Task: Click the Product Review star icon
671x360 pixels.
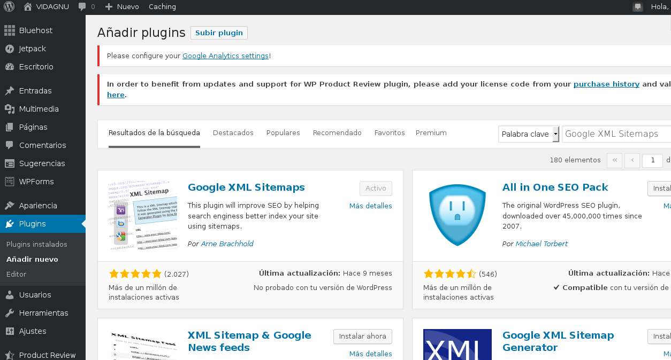Action: (10, 355)
